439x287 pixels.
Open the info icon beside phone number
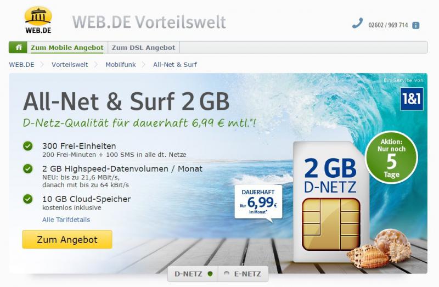point(416,25)
